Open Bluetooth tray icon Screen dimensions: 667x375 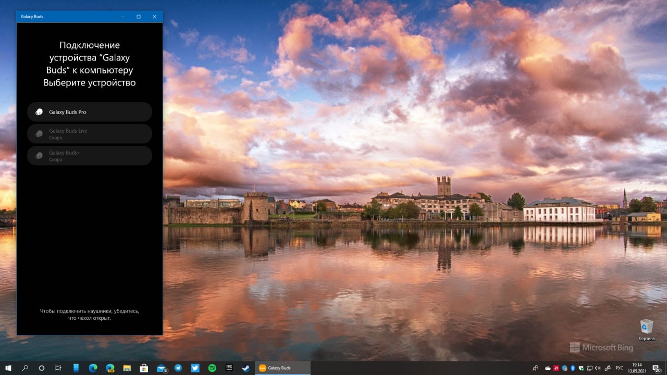pos(573,368)
